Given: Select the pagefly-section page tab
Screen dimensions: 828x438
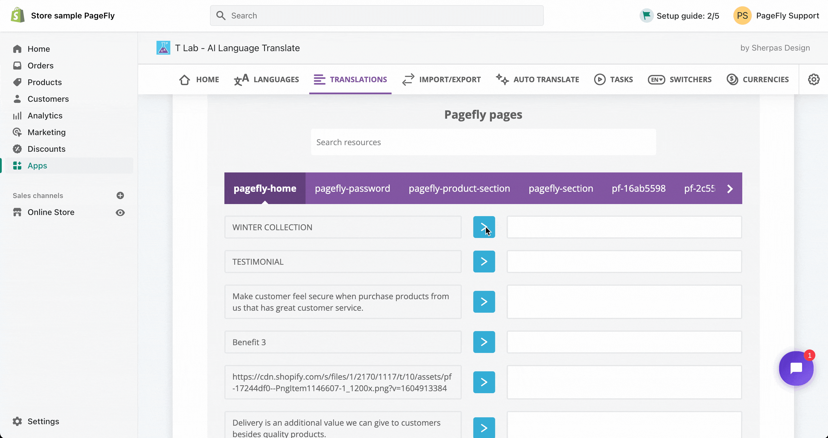Looking at the screenshot, I should 561,188.
